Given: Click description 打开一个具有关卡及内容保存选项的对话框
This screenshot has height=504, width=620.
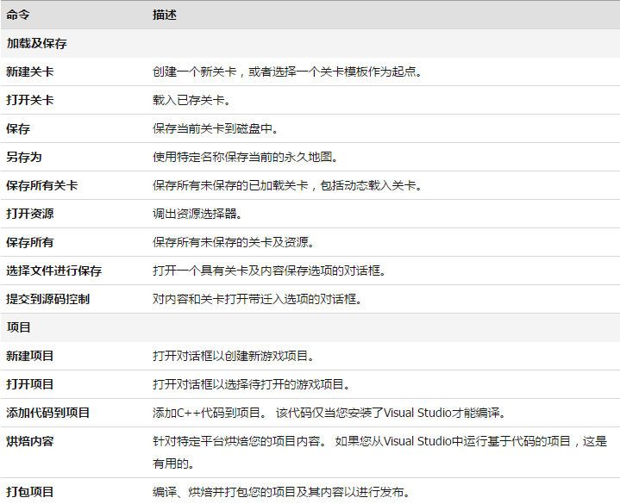Looking at the screenshot, I should pos(269,271).
